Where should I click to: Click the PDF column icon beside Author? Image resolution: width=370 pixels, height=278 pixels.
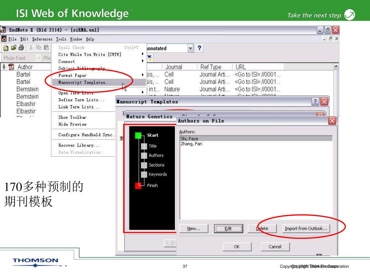point(11,67)
